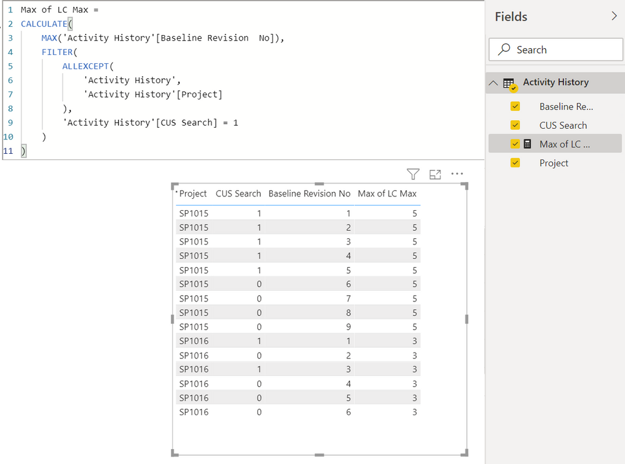Uncheck the Baseline Re... field checkbox
The image size is (625, 464).
click(x=515, y=106)
